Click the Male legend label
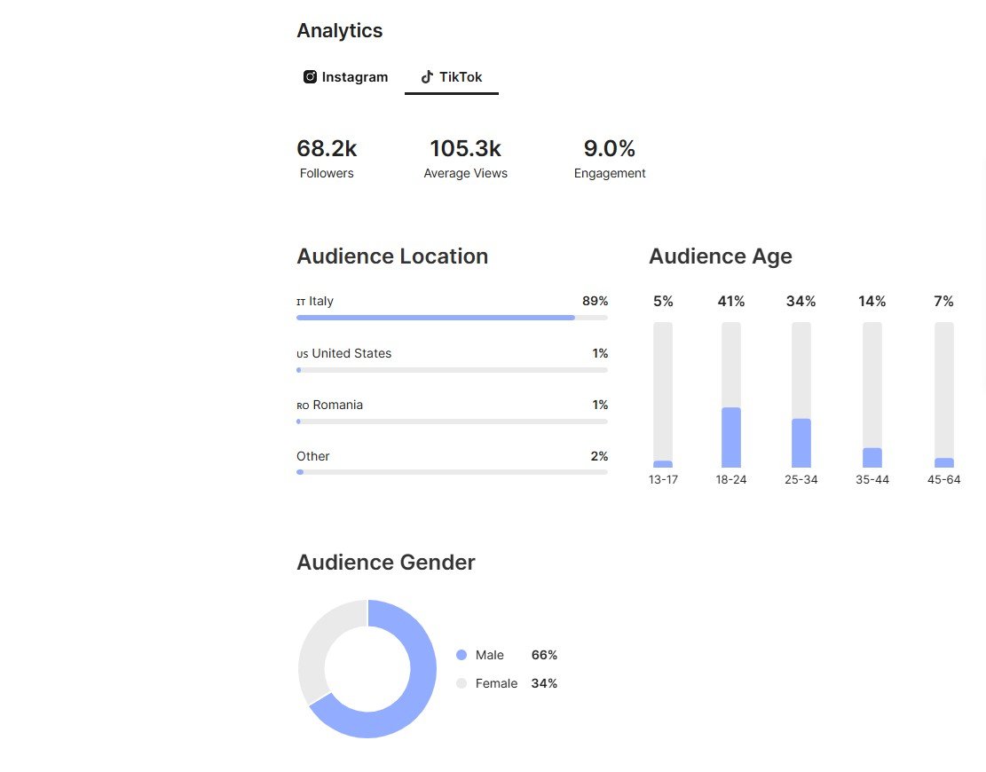This screenshot has width=986, height=772. (489, 655)
